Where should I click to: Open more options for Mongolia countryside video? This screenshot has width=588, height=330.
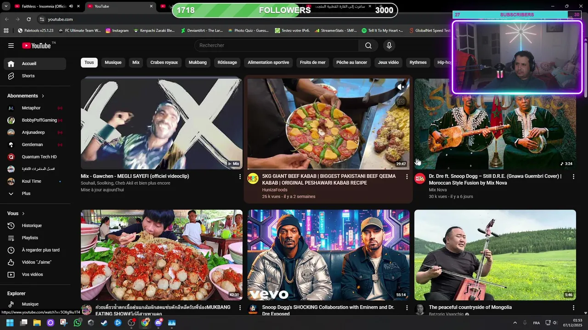click(x=573, y=308)
